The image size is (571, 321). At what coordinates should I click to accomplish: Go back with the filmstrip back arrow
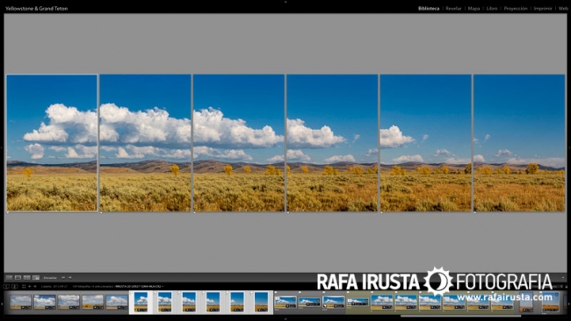(30, 287)
